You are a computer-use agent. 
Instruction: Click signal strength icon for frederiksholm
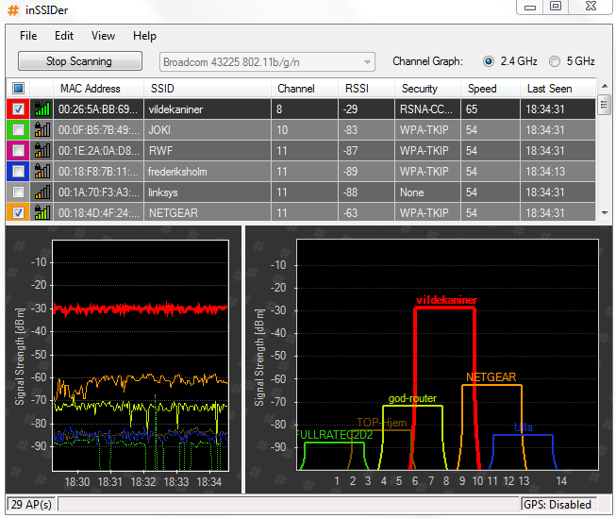42,172
